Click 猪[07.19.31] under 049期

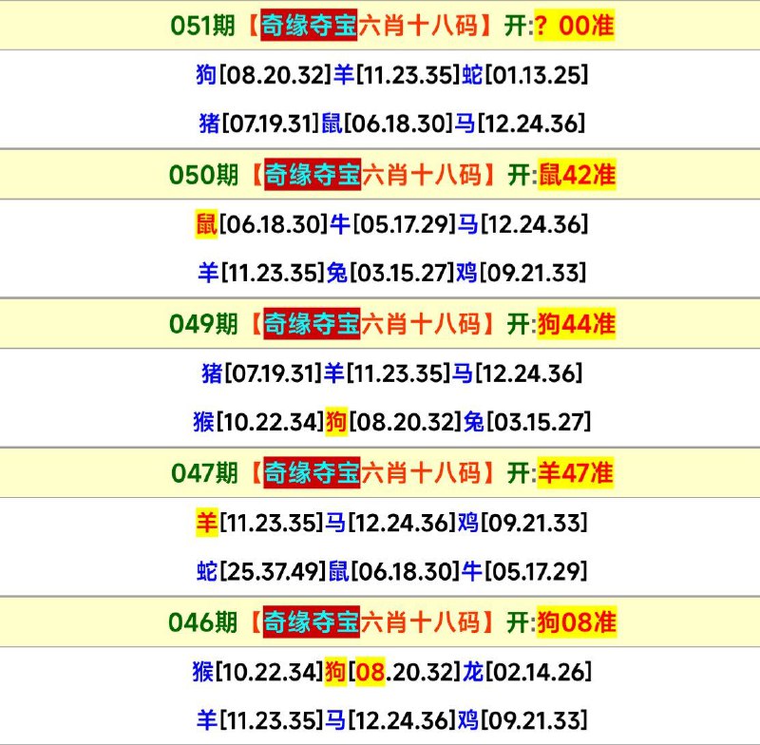[262, 373]
